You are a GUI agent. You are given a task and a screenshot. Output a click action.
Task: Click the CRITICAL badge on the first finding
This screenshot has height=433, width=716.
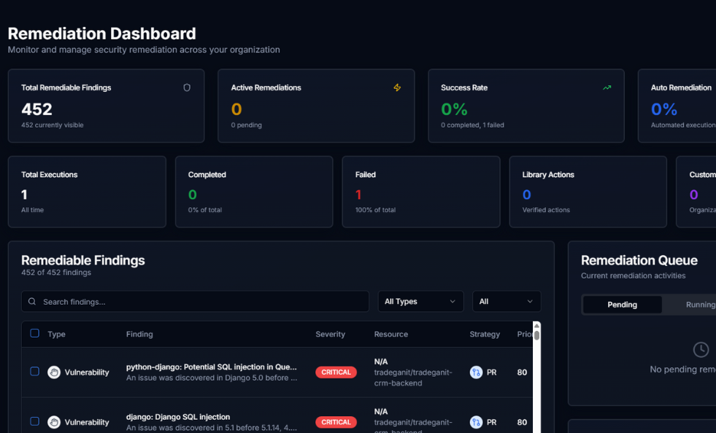[x=336, y=372]
